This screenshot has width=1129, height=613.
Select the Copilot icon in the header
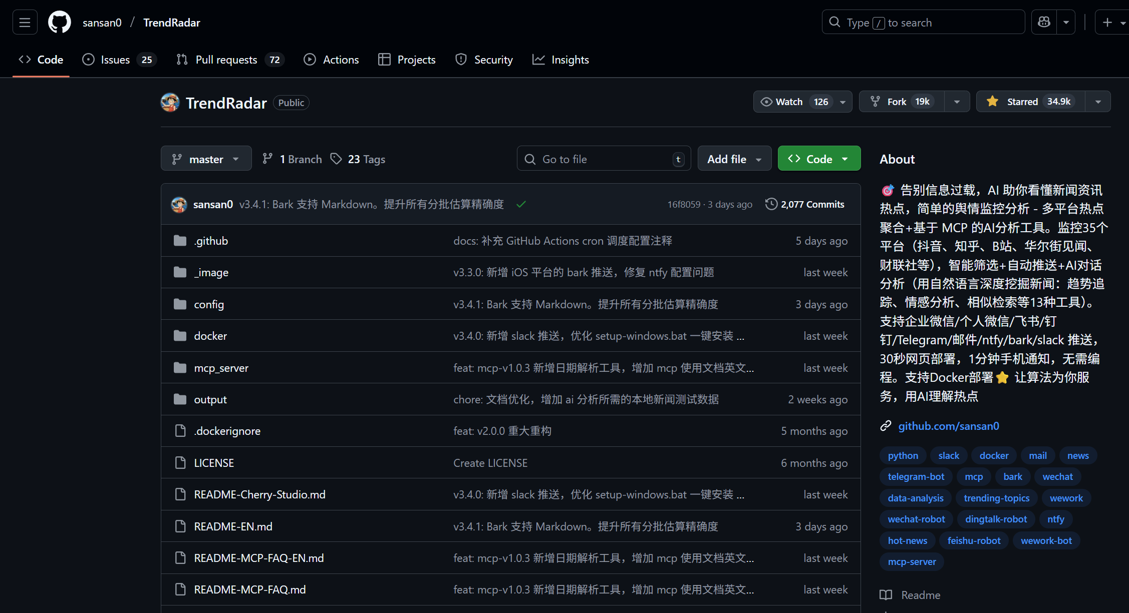click(1043, 22)
